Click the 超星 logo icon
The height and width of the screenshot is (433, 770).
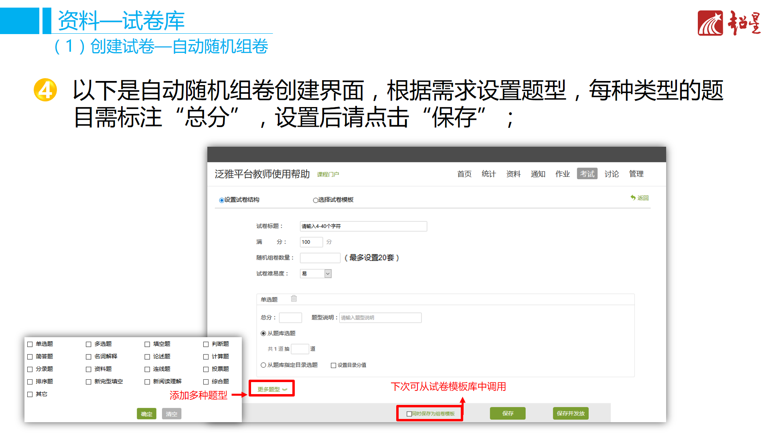(710, 23)
